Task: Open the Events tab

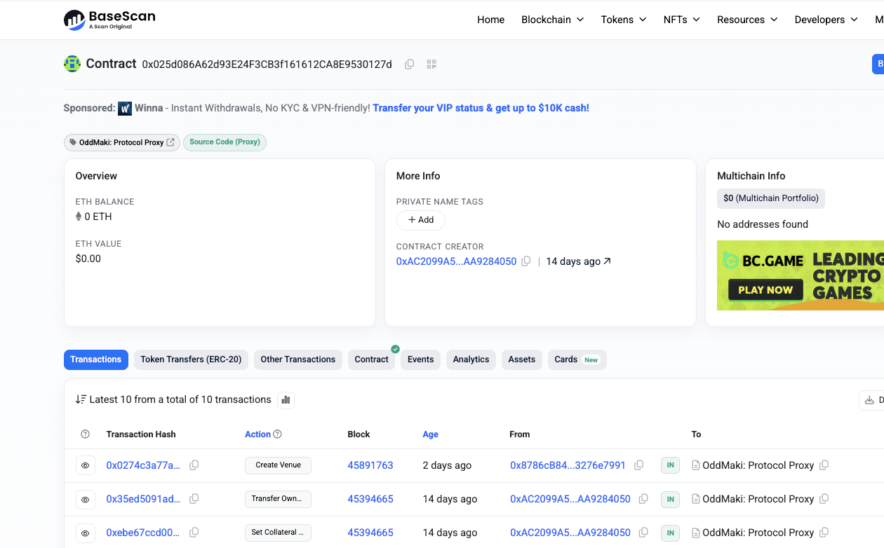Action: (x=421, y=359)
